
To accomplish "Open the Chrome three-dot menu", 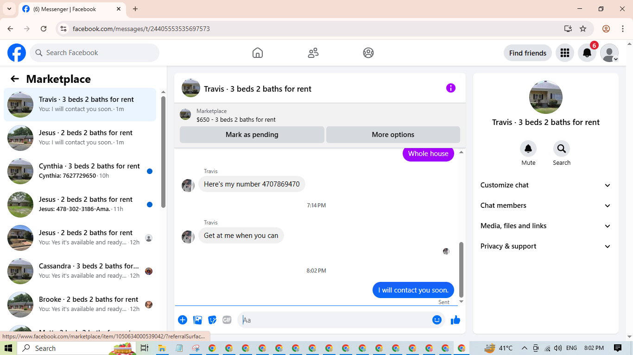I will click(x=623, y=29).
